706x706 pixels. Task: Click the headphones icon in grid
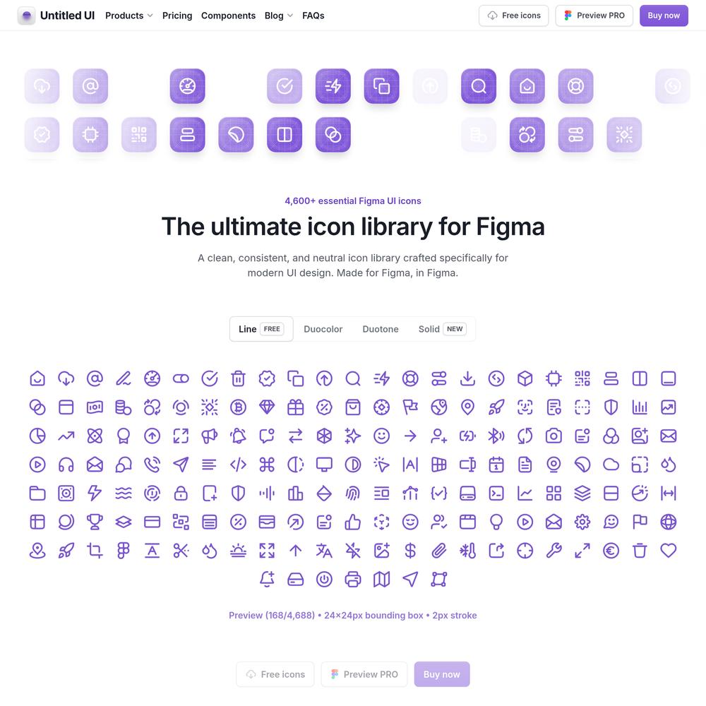click(66, 465)
